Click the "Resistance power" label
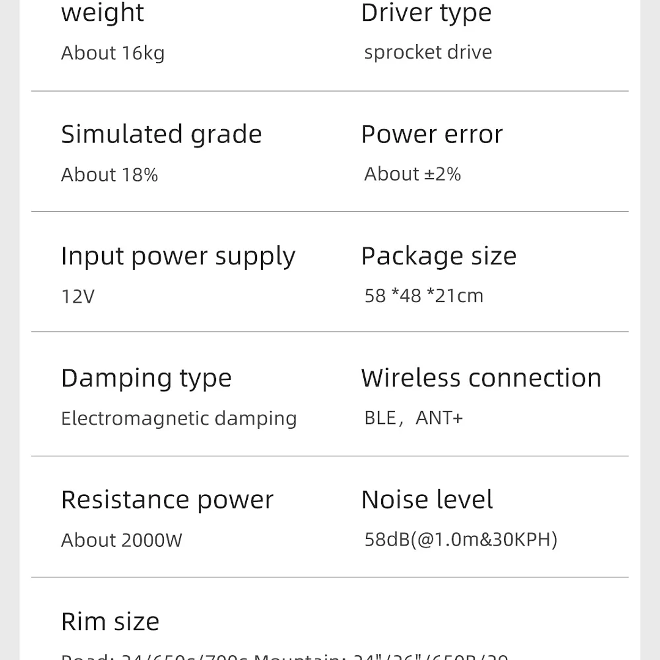Viewport: 660px width, 660px height. coord(167,500)
